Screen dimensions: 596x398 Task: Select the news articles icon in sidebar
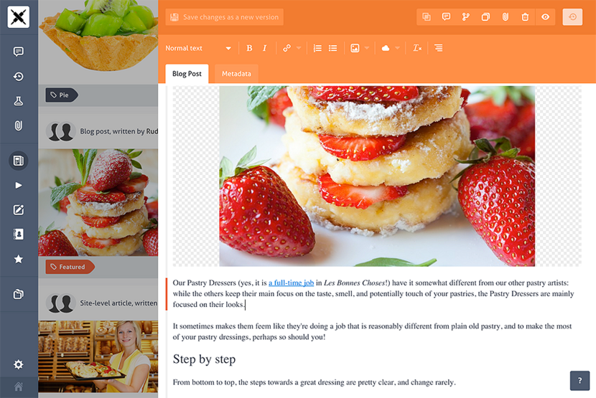(x=18, y=161)
